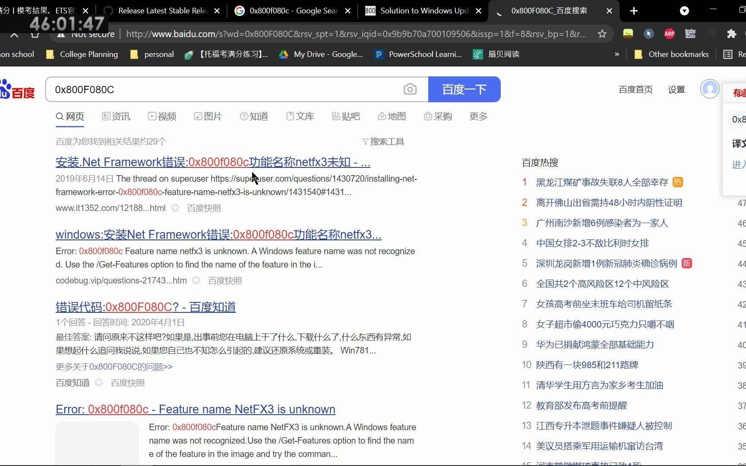
Task: Open the My Drive - Google bookmark
Action: pos(321,54)
